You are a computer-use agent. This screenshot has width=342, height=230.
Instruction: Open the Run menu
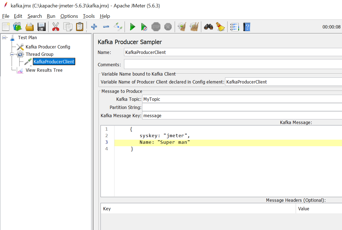coord(51,16)
